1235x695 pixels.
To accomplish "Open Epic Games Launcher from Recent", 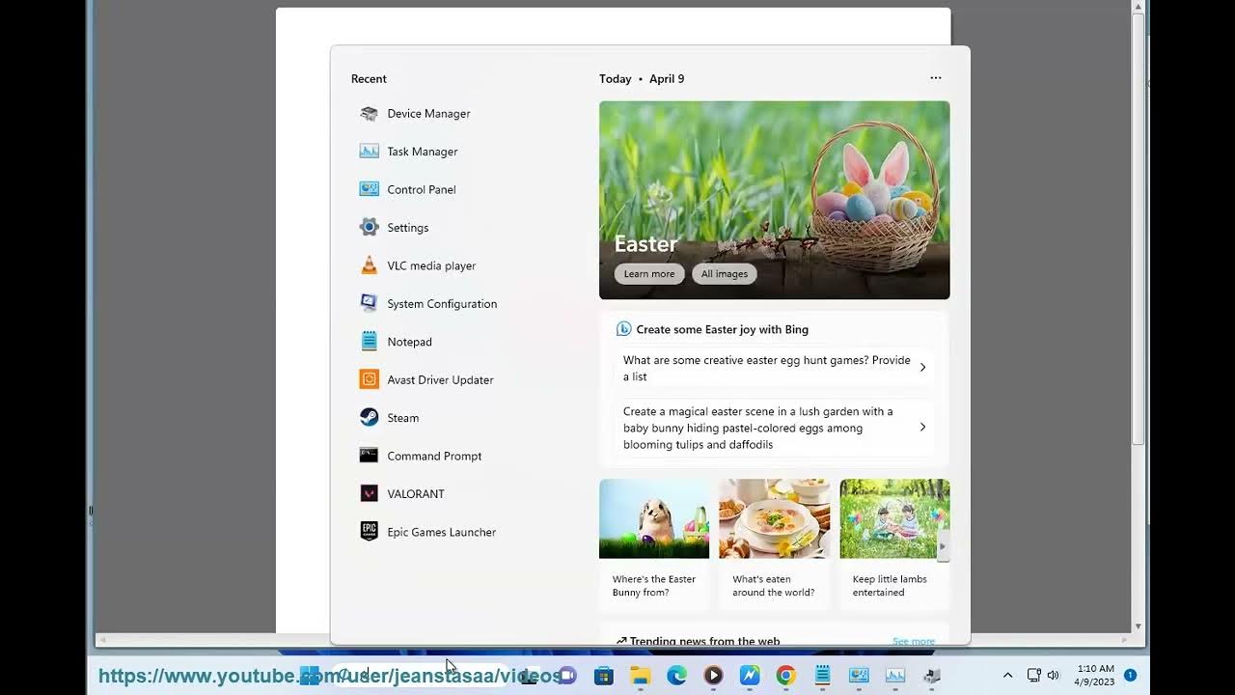I will (428, 532).
